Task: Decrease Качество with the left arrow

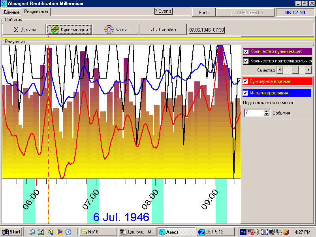Action: click(x=280, y=70)
